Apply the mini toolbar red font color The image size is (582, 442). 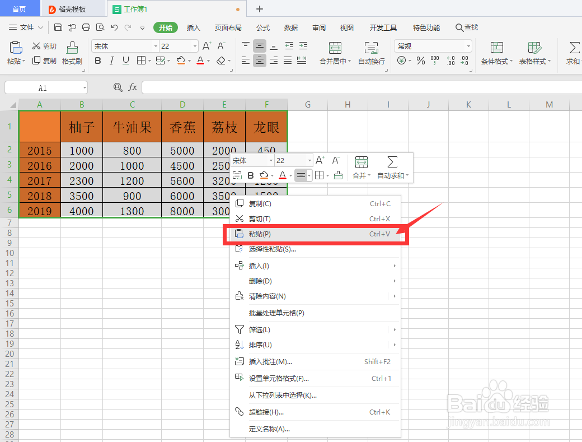[x=283, y=175]
